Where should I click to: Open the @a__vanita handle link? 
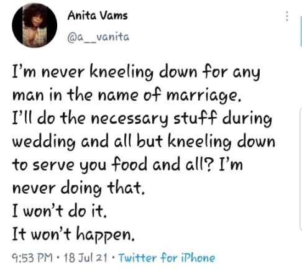click(x=98, y=37)
